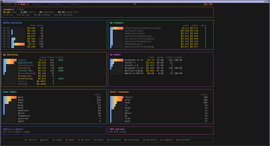Select the 07-07 date in Daily Activity
Screen dimensions: 270x146
(7, 28)
